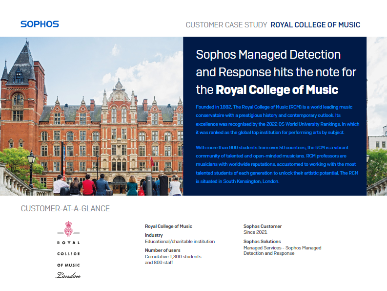Click the Royal College of Music crest emblem
Viewport: 387px width, 291px height.
(x=69, y=228)
